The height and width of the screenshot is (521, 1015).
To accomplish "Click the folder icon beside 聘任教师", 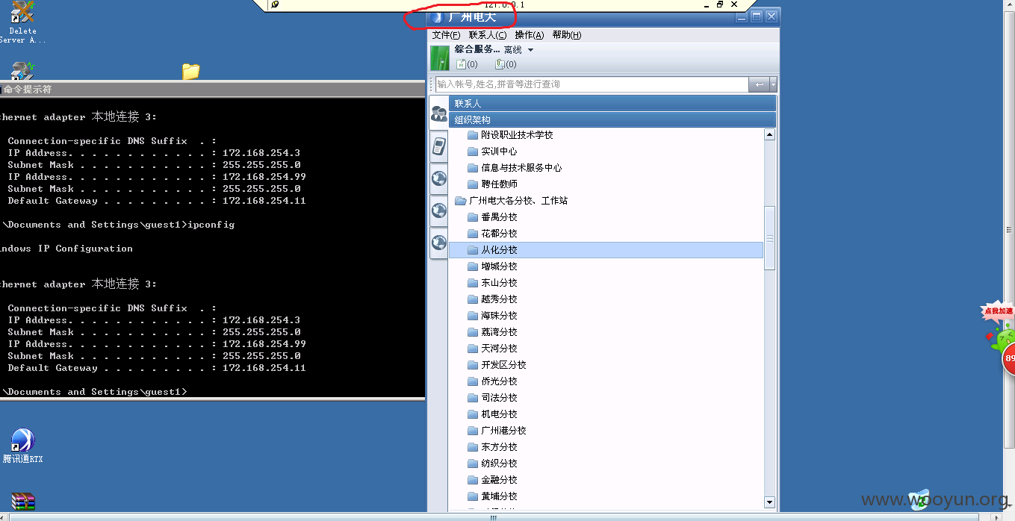I will point(472,184).
